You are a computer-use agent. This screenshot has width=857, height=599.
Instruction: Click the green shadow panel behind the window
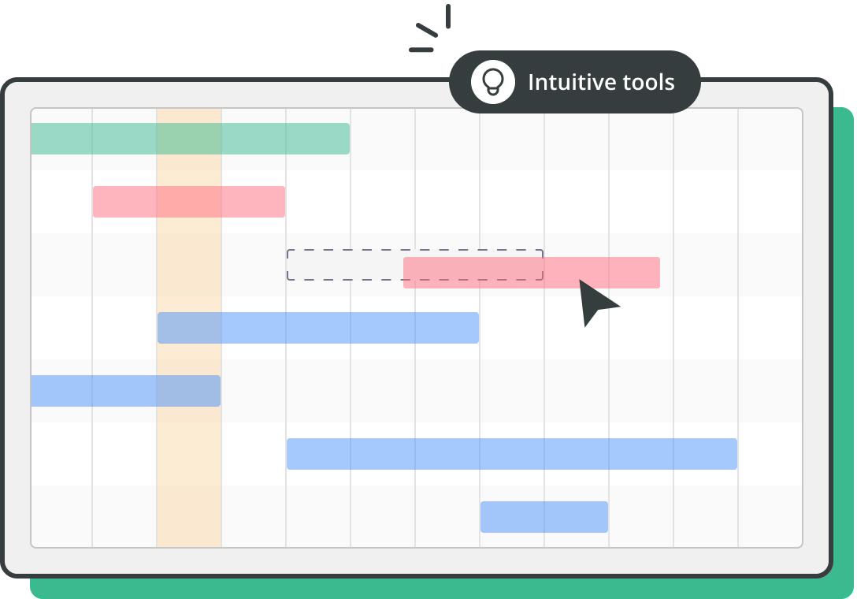[x=843, y=350]
